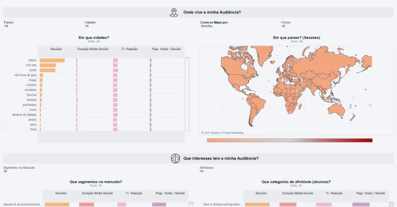The width and height of the screenshot is (397, 207).
Task: Click Sessões header in the market segments table
Action: click(x=61, y=194)
